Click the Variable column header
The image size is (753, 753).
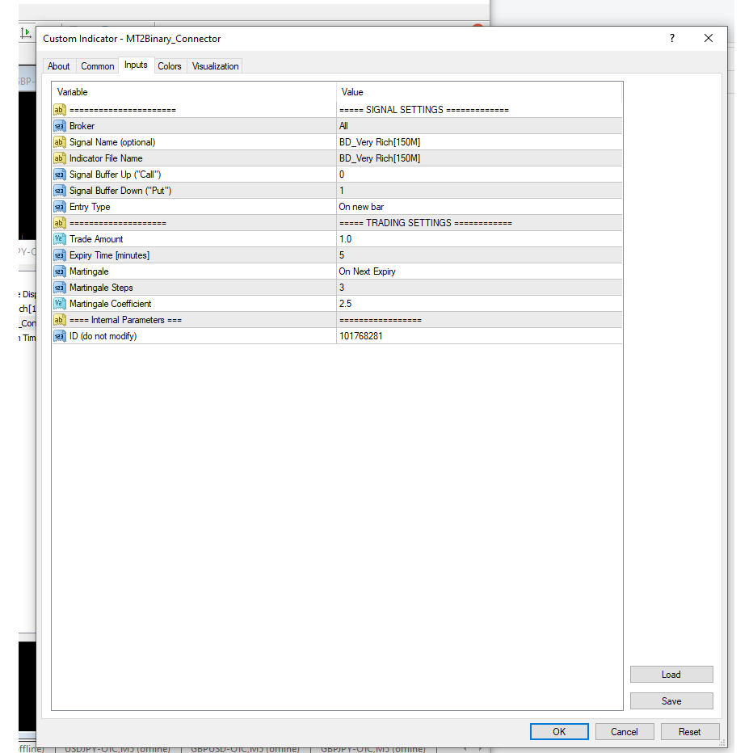coord(194,92)
